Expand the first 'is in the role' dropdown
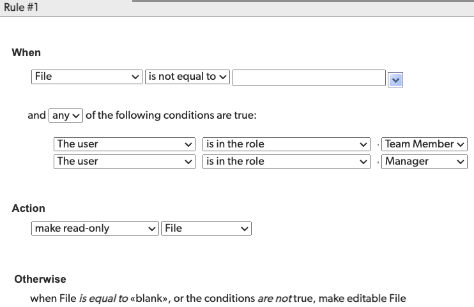This screenshot has width=474, height=307. coord(287,144)
